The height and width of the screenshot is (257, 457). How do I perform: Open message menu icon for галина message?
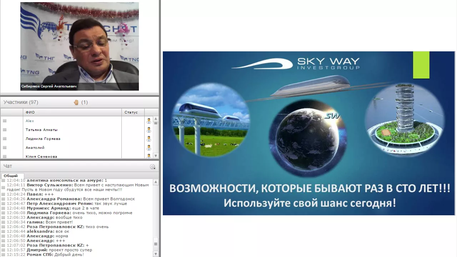[x=4, y=222]
